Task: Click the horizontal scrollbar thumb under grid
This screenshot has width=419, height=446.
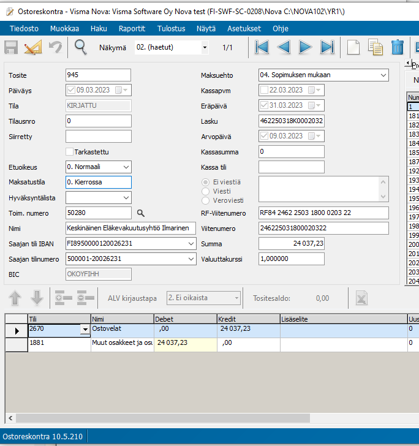Action: pyautogui.click(x=163, y=418)
